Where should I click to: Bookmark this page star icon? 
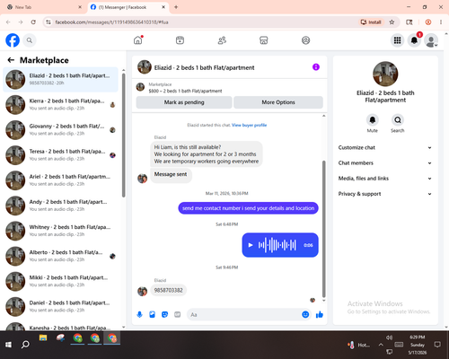tap(392, 22)
